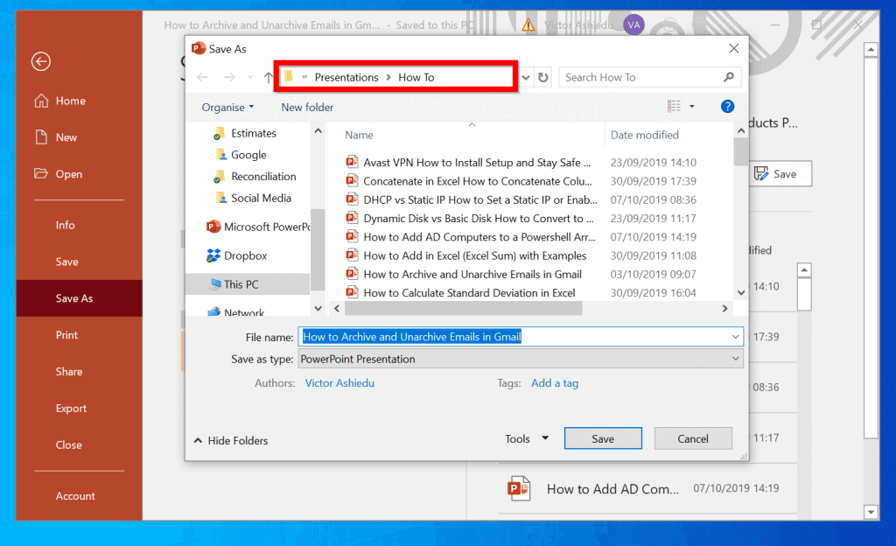Go up one folder level
Image resolution: width=896 pixels, height=546 pixels.
coord(268,77)
